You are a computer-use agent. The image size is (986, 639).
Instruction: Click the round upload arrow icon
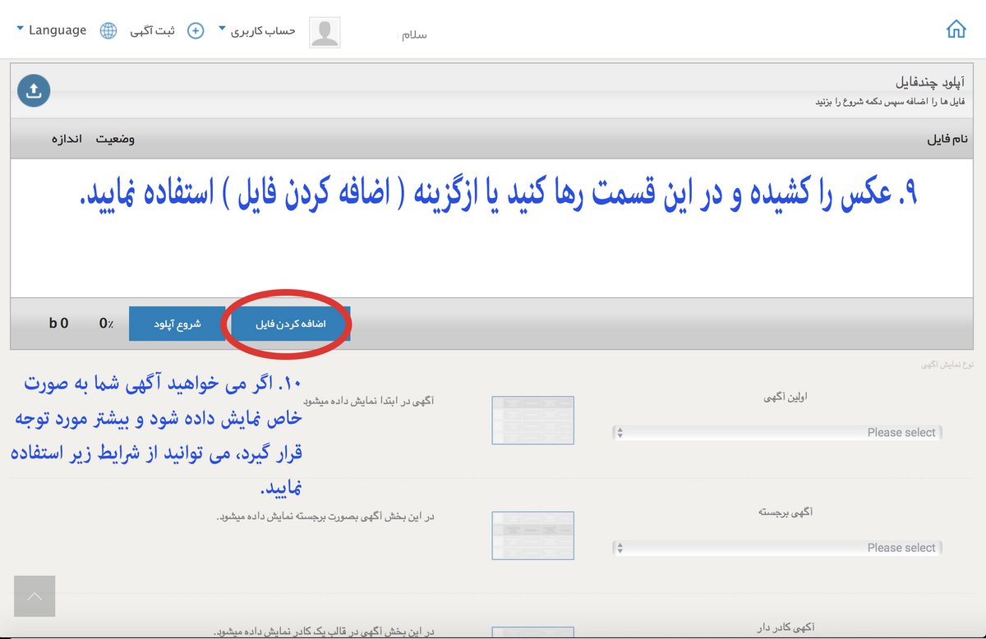34,90
